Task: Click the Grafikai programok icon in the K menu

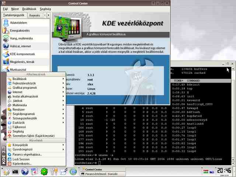Action: click(x=10, y=88)
